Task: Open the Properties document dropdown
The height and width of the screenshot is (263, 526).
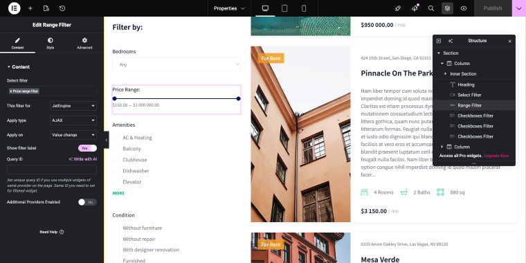Action: tap(229, 8)
